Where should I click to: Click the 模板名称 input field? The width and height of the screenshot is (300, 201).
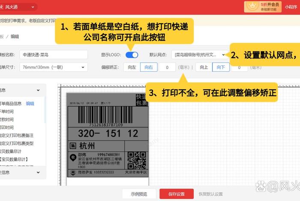point(54,55)
